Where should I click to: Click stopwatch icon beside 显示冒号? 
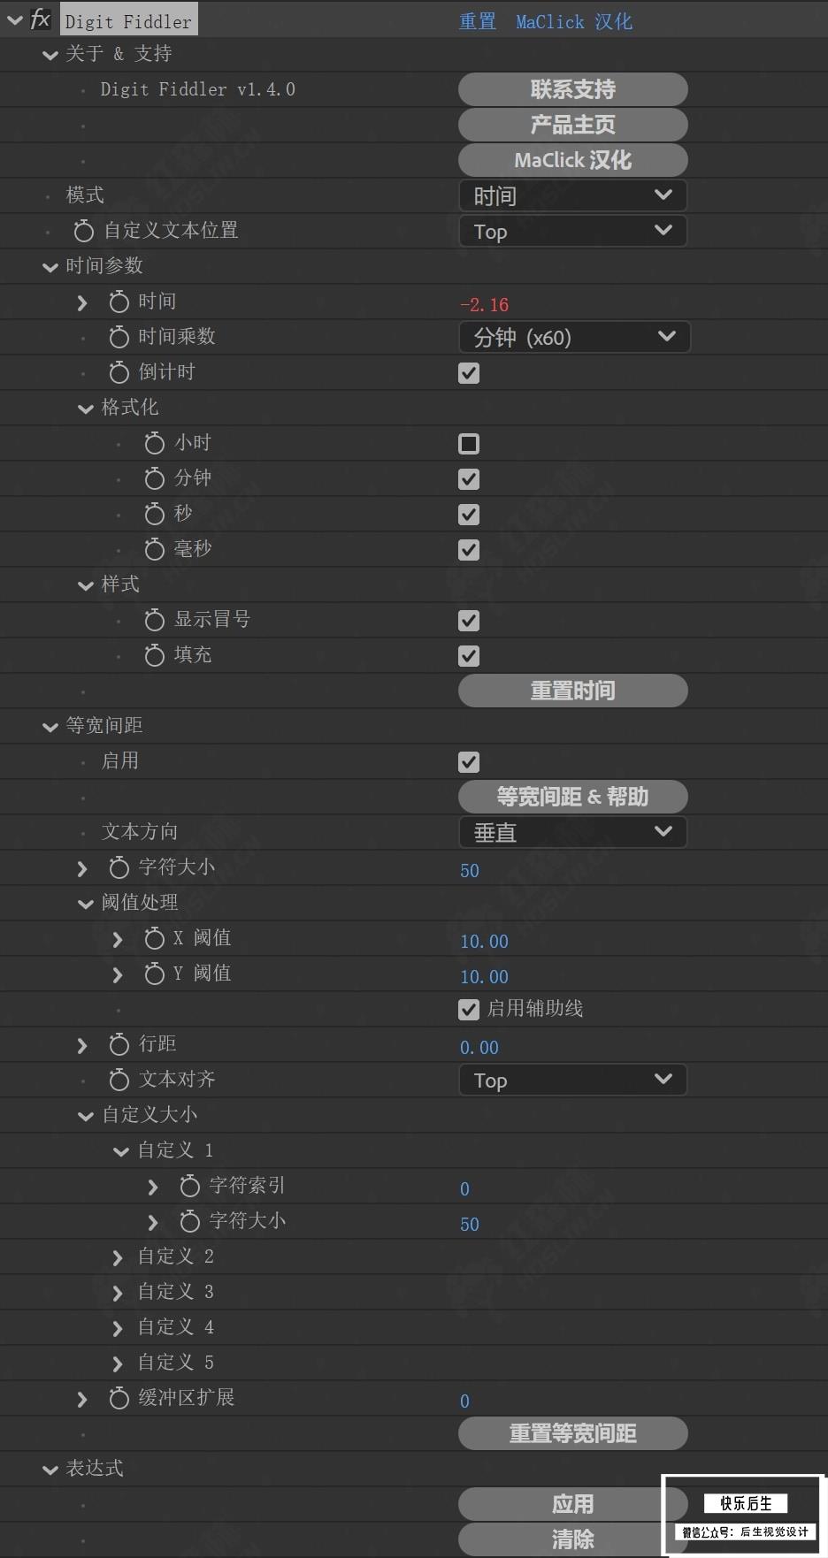pyautogui.click(x=154, y=620)
